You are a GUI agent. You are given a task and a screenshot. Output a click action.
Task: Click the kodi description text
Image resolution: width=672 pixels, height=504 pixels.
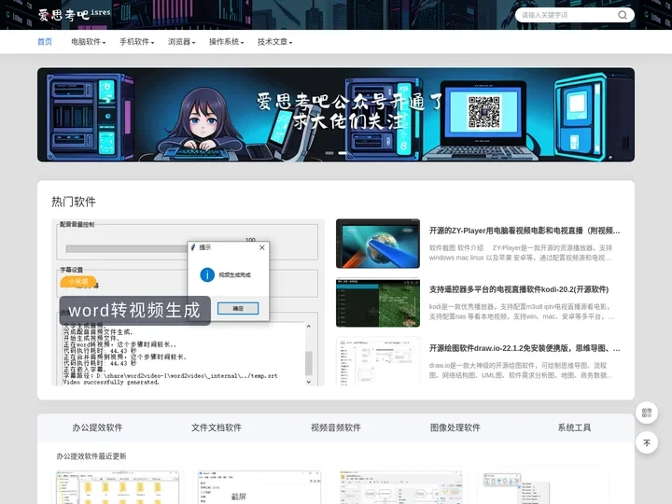[x=521, y=312]
